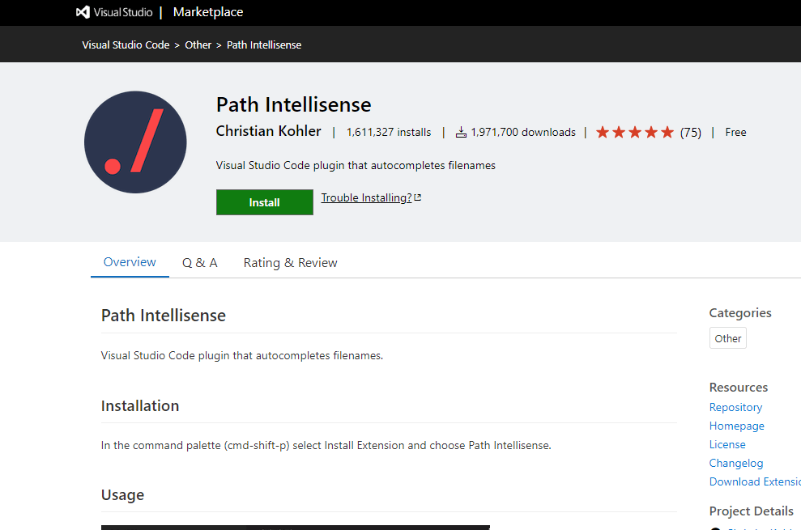The height and width of the screenshot is (530, 801).
Task: Open the Trouble Installing? help link
Action: 366,197
